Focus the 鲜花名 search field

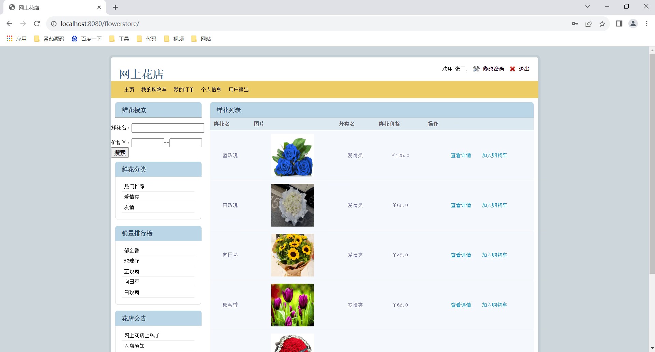click(168, 128)
